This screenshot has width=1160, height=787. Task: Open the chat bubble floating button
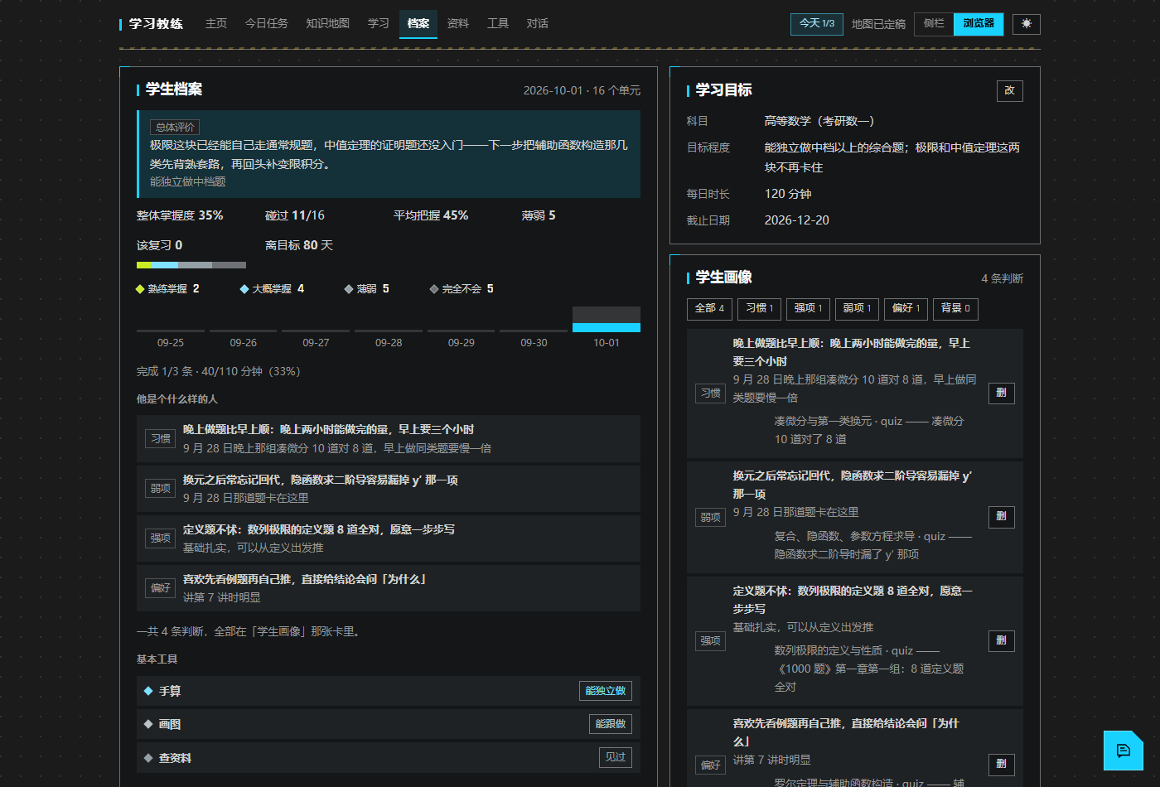[x=1124, y=751]
